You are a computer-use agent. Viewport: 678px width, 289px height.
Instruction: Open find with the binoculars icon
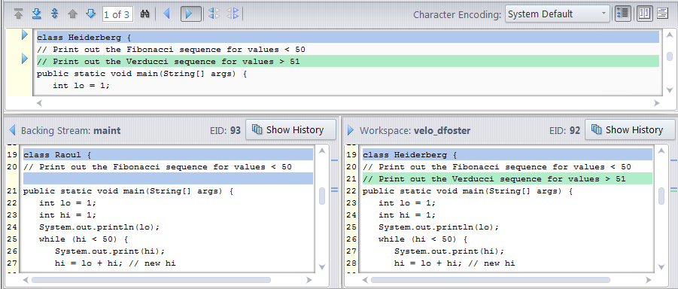pos(145,14)
